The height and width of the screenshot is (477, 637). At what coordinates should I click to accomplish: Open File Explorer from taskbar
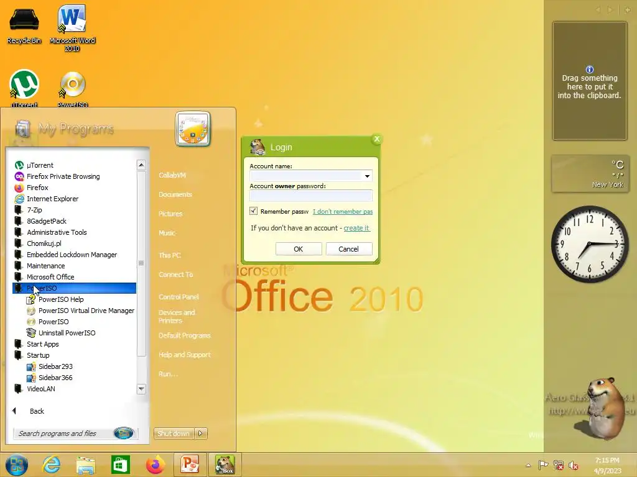pyautogui.click(x=86, y=465)
